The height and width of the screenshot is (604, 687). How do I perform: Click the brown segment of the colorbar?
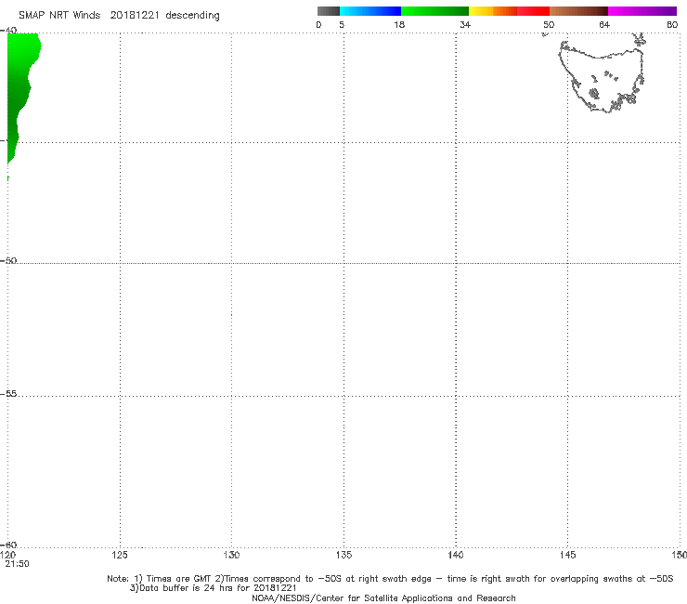(x=578, y=11)
